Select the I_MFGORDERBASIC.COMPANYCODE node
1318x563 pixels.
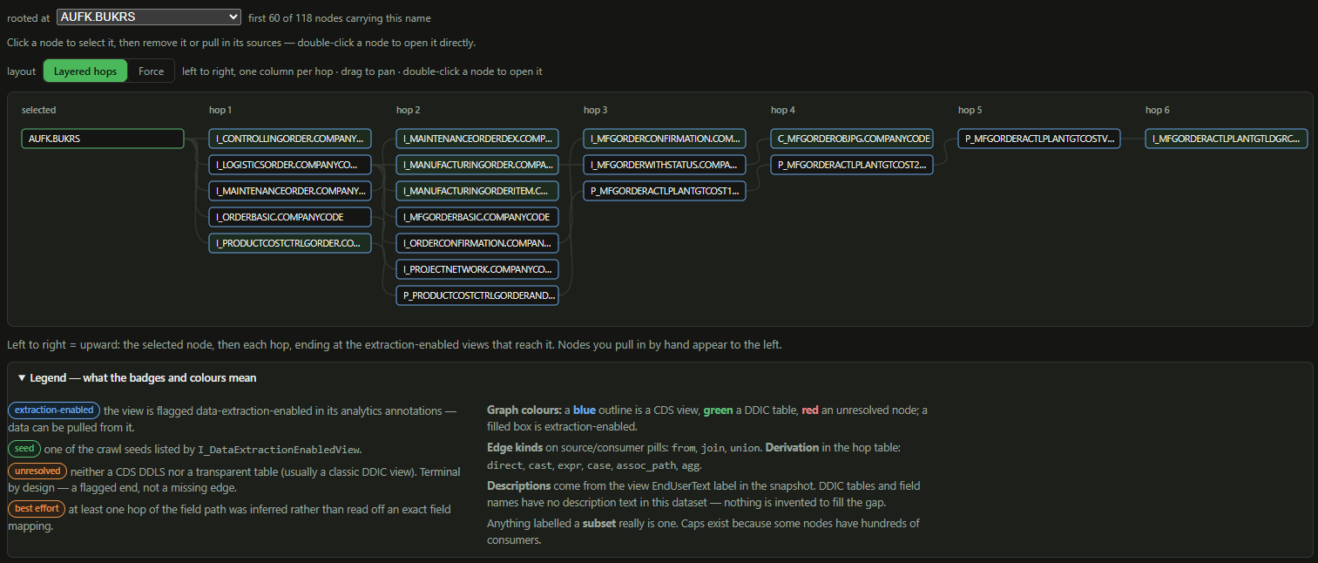pyautogui.click(x=477, y=217)
